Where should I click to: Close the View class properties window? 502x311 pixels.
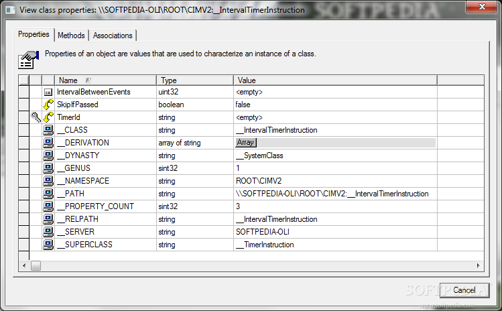click(x=482, y=7)
